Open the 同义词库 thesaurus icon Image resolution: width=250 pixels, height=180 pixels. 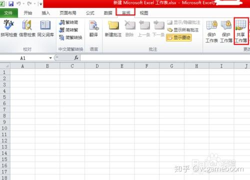(45, 28)
